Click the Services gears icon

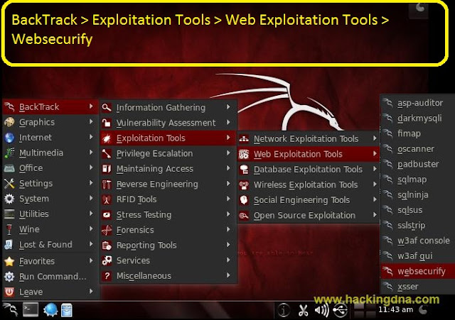pyautogui.click(x=107, y=260)
